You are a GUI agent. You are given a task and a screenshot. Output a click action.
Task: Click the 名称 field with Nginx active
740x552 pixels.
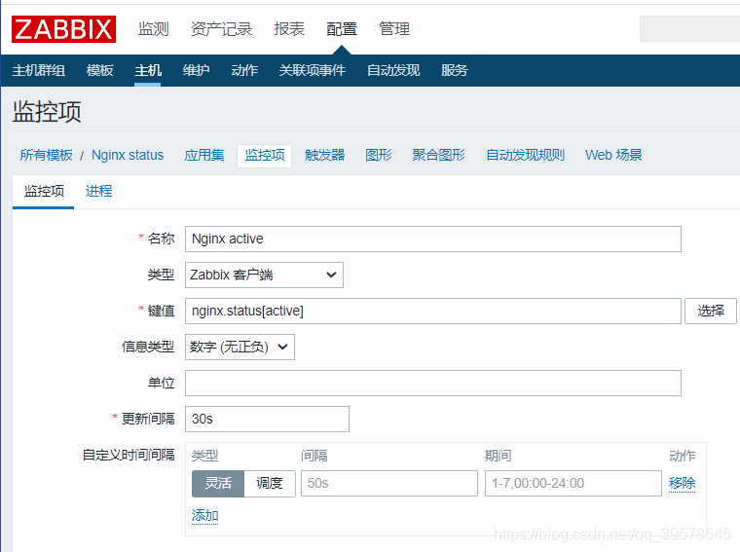click(432, 239)
